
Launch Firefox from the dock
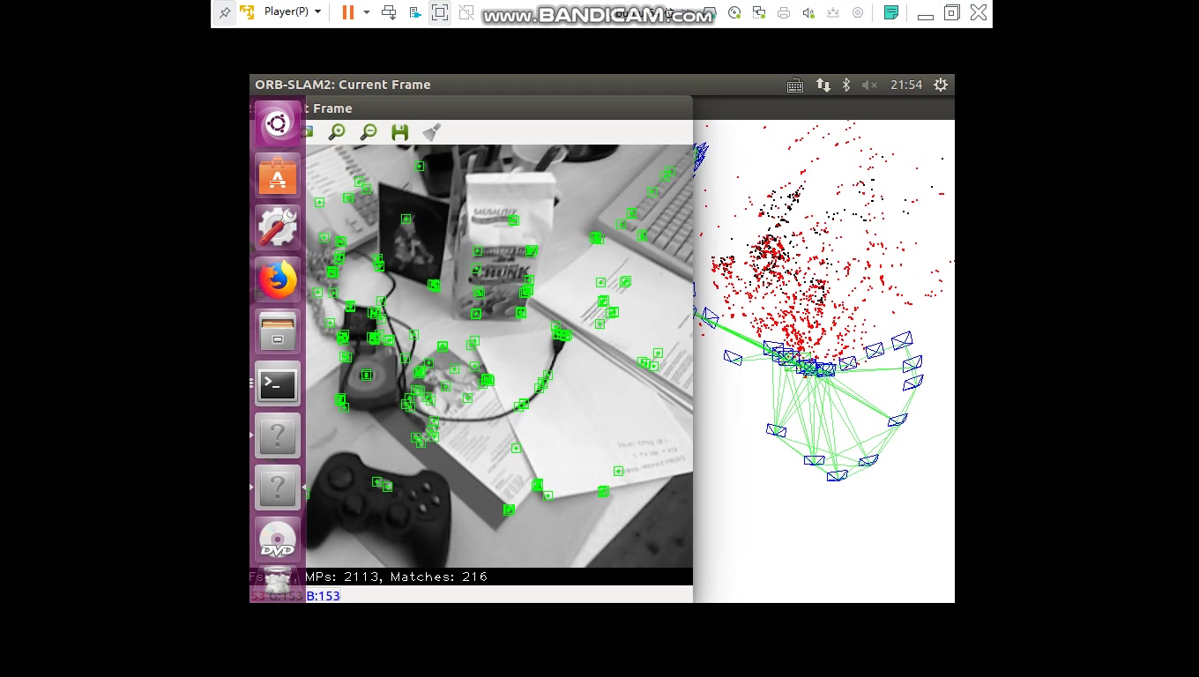click(278, 280)
